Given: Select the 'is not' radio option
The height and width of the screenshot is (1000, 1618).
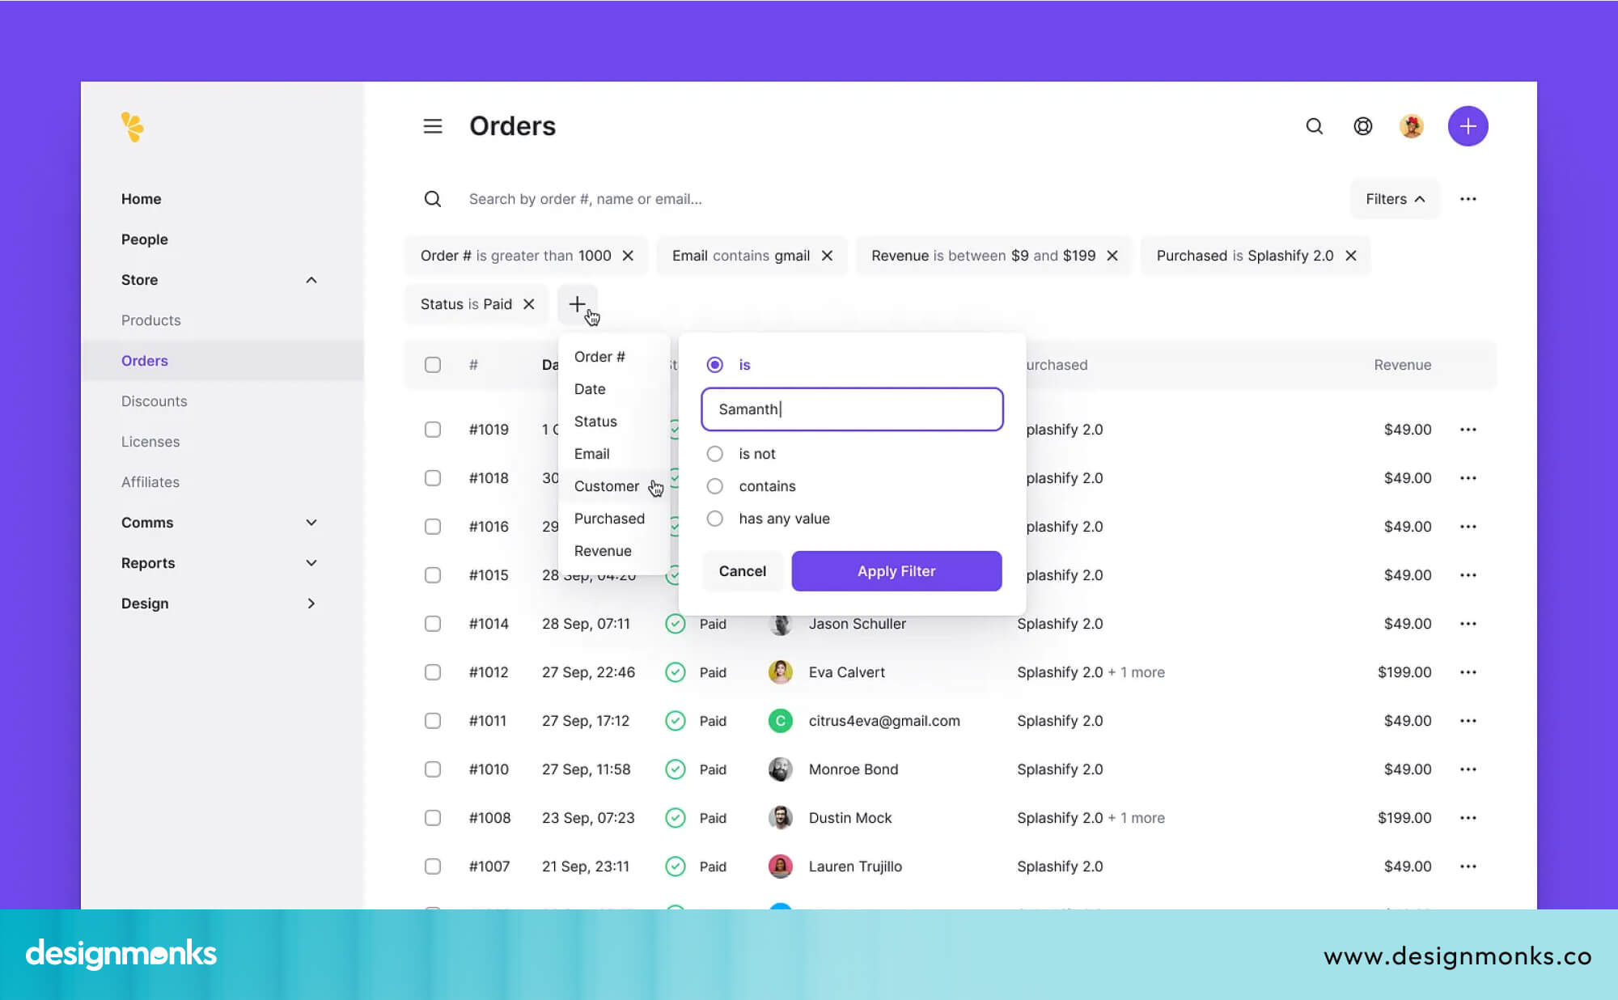Looking at the screenshot, I should click(715, 454).
